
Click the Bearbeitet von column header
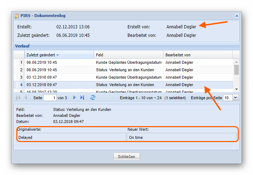click(178, 55)
